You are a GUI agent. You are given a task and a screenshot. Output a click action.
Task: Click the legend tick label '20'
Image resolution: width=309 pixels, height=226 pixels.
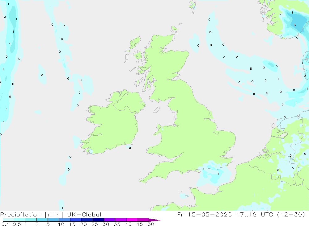pos(83,224)
